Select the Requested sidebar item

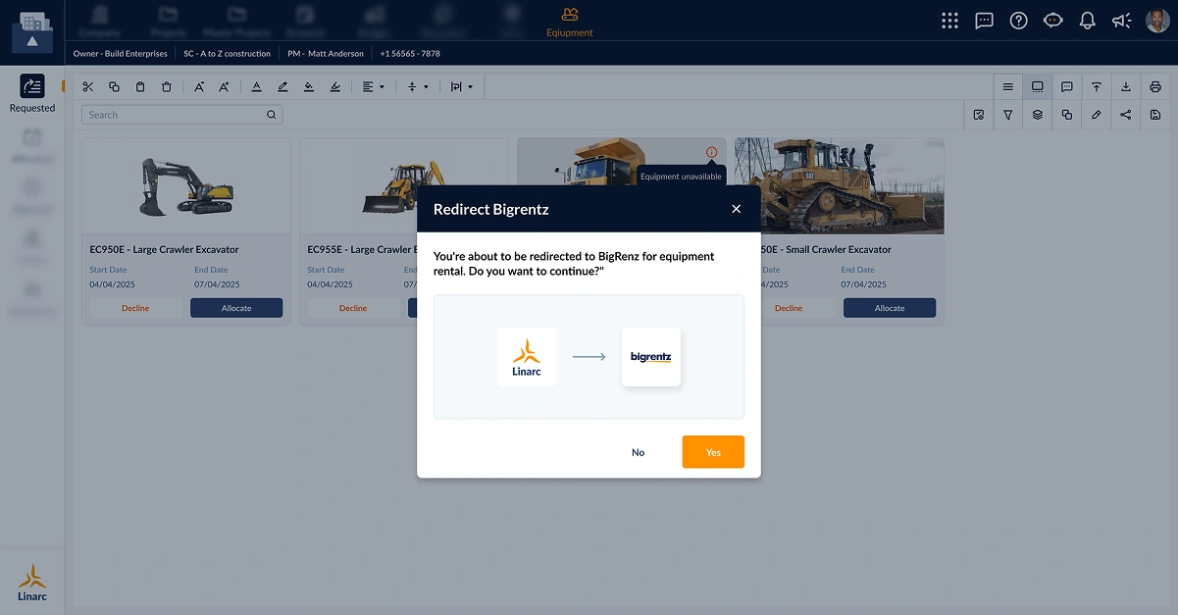32,94
